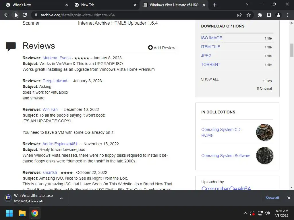
Task: Click the page vertical scrollbar thumb
Action: [x=291, y=50]
